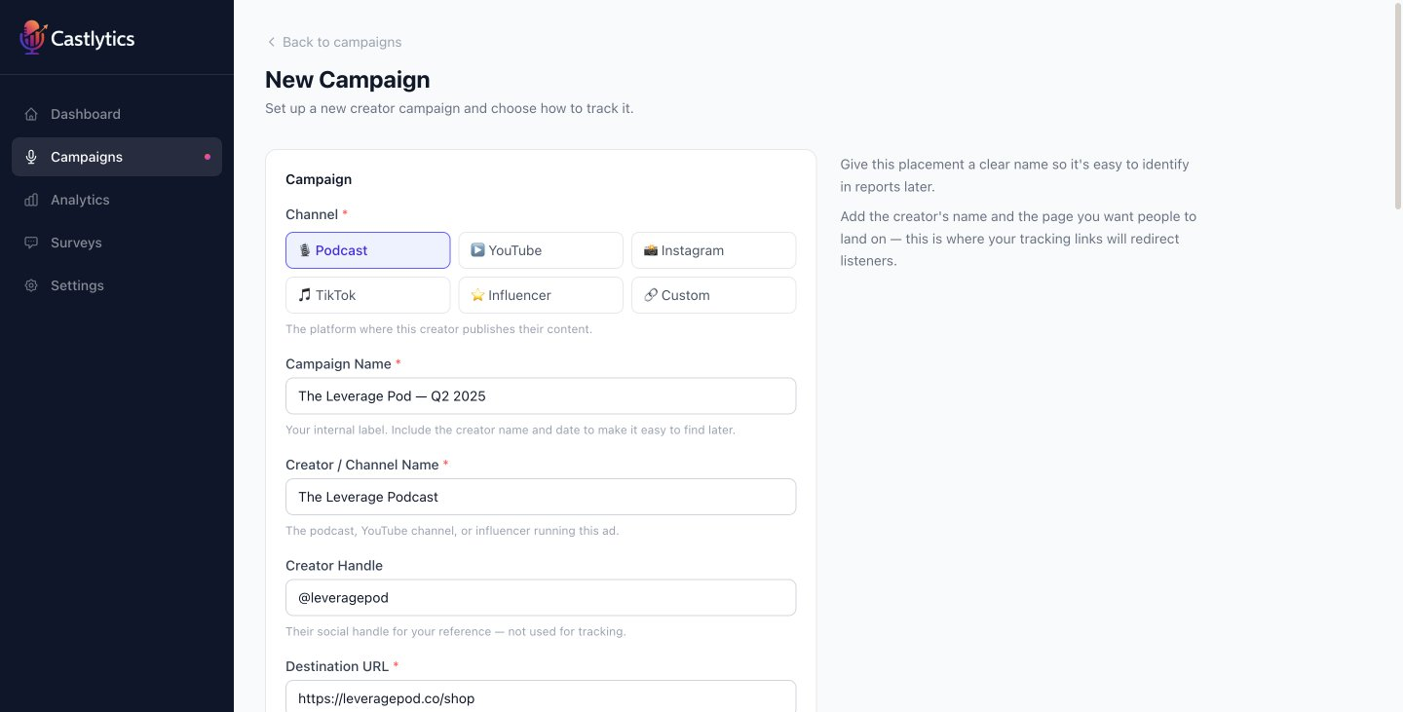Focus the Creator Handle text field
The height and width of the screenshot is (712, 1403).
[540, 598]
